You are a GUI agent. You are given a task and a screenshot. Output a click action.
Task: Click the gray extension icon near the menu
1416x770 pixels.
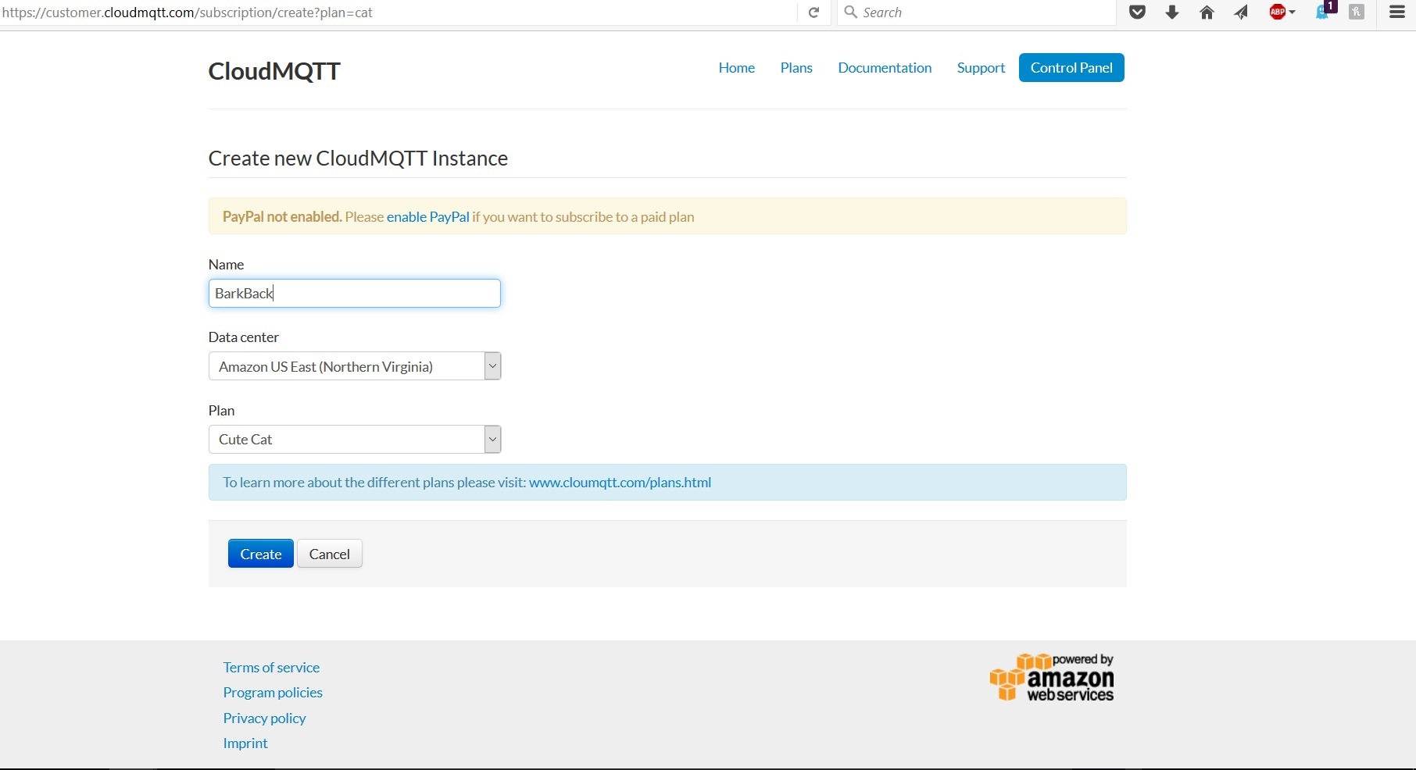(x=1357, y=12)
